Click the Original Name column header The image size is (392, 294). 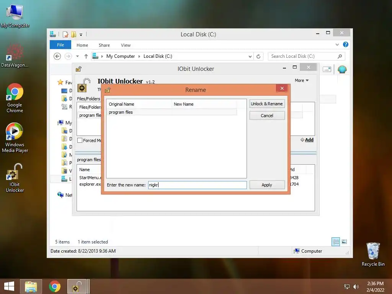139,104
